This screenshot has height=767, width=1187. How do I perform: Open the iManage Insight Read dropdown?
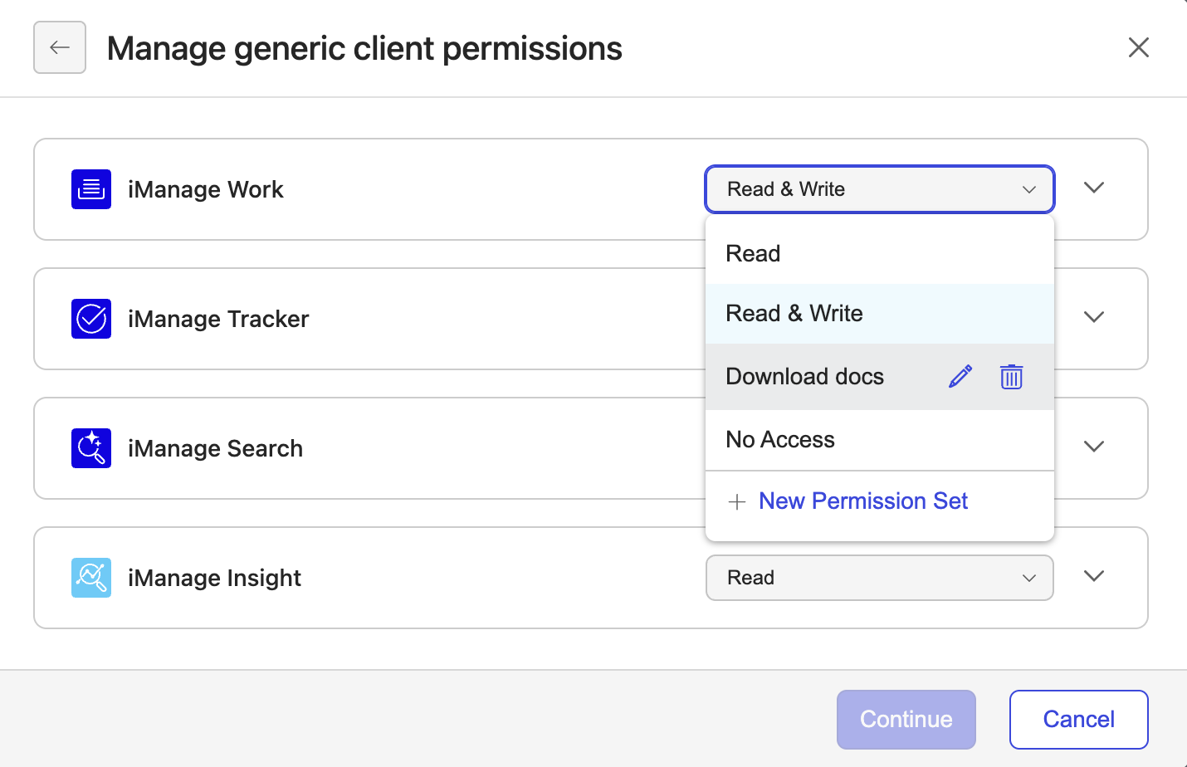click(880, 578)
